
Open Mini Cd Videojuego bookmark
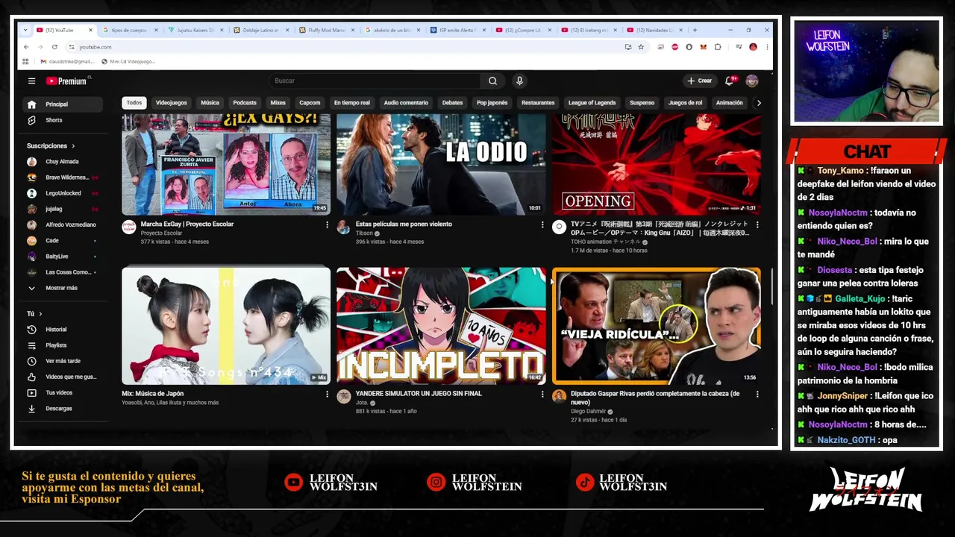tap(128, 61)
